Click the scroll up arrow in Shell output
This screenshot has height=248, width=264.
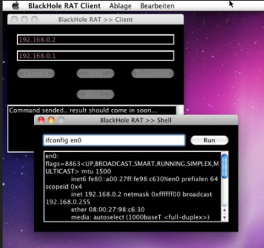tap(225, 210)
